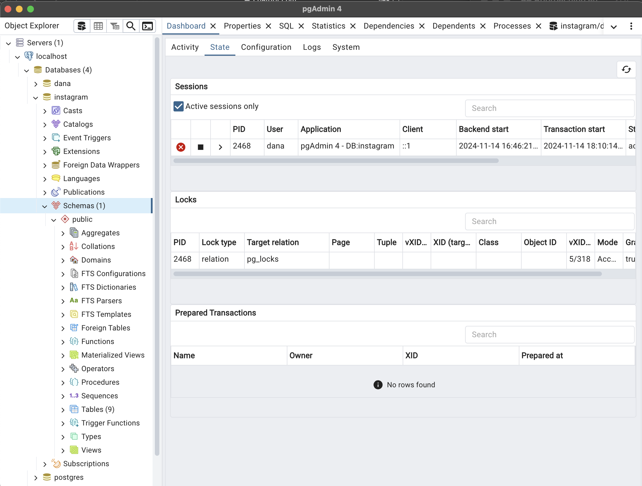
Task: Expand session 2468 row details
Action: click(x=220, y=147)
